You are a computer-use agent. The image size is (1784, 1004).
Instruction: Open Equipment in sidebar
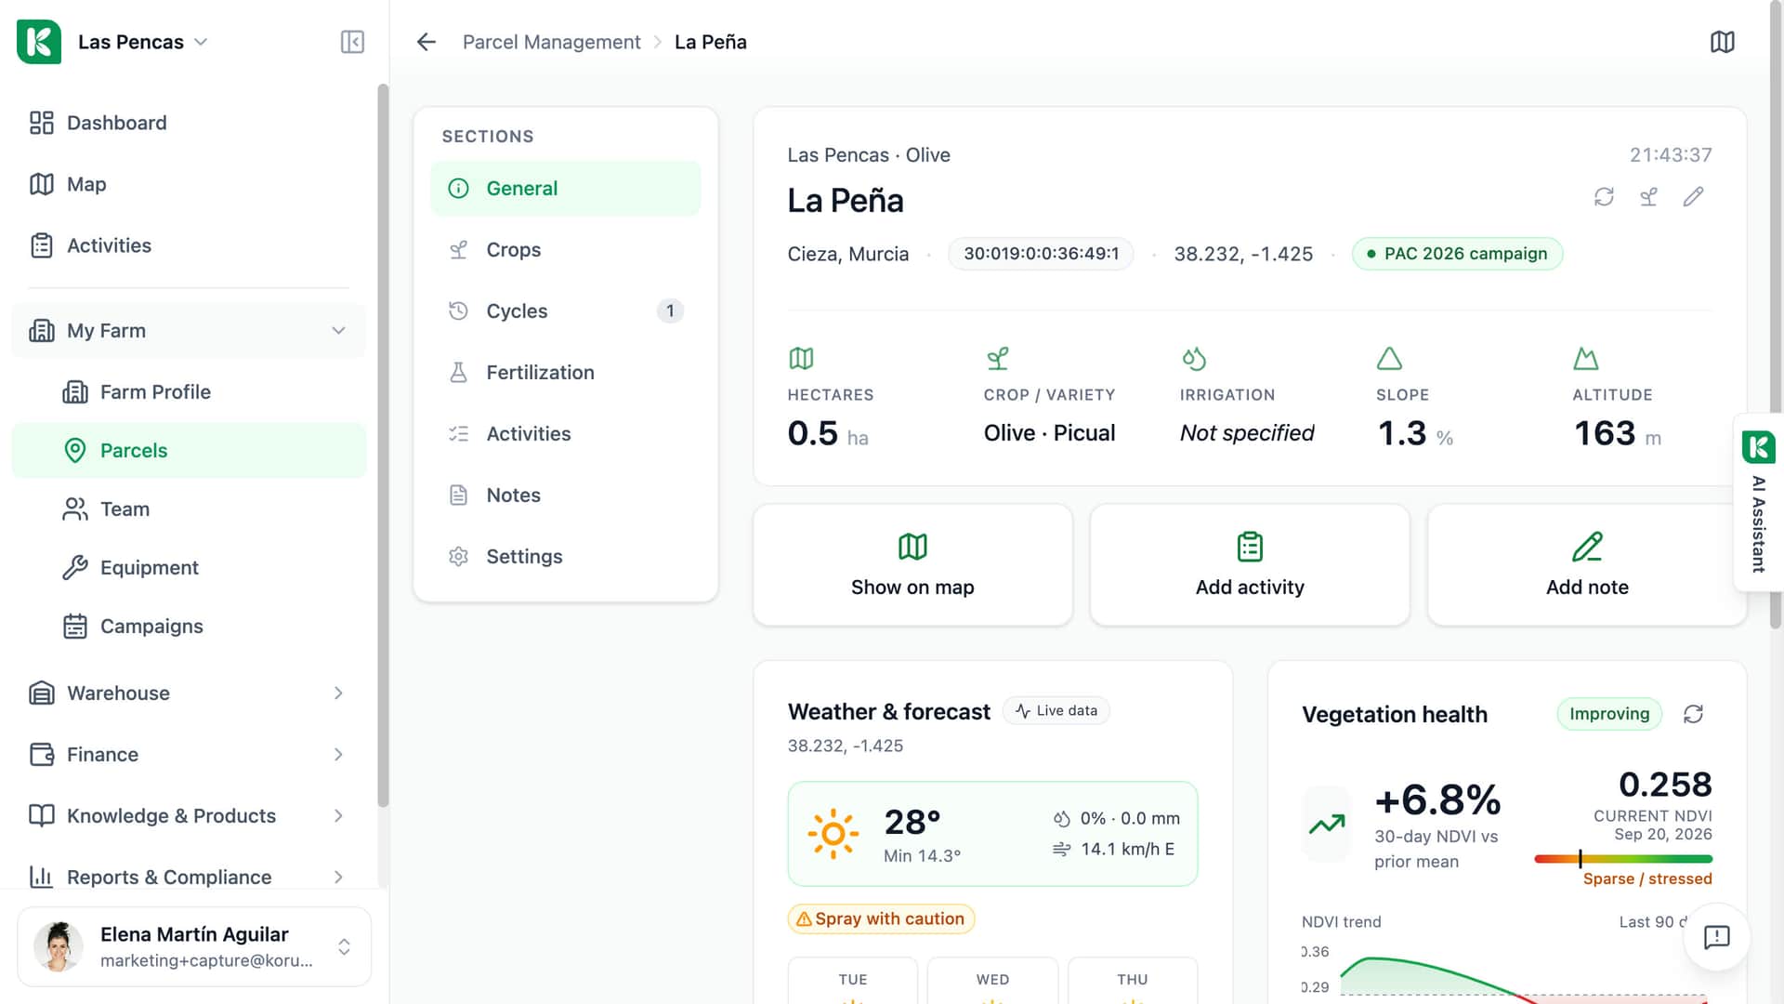189,568
